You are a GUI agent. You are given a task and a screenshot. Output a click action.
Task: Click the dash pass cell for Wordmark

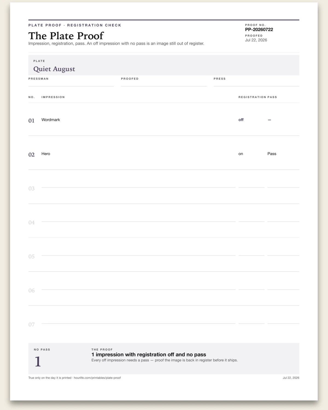coord(270,120)
